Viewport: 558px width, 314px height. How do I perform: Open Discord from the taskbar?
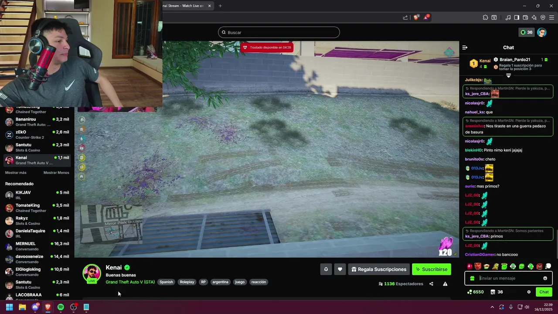[35, 307]
